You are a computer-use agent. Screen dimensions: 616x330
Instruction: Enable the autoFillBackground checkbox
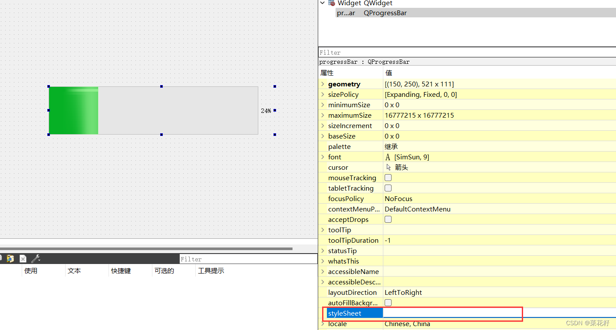tap(388, 303)
